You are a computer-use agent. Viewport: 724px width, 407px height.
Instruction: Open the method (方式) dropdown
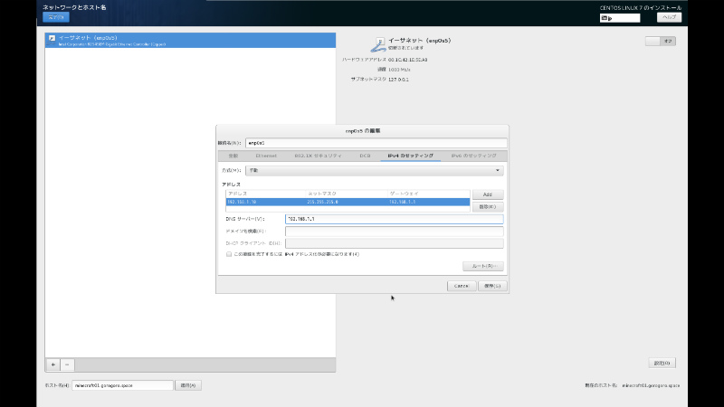point(374,170)
